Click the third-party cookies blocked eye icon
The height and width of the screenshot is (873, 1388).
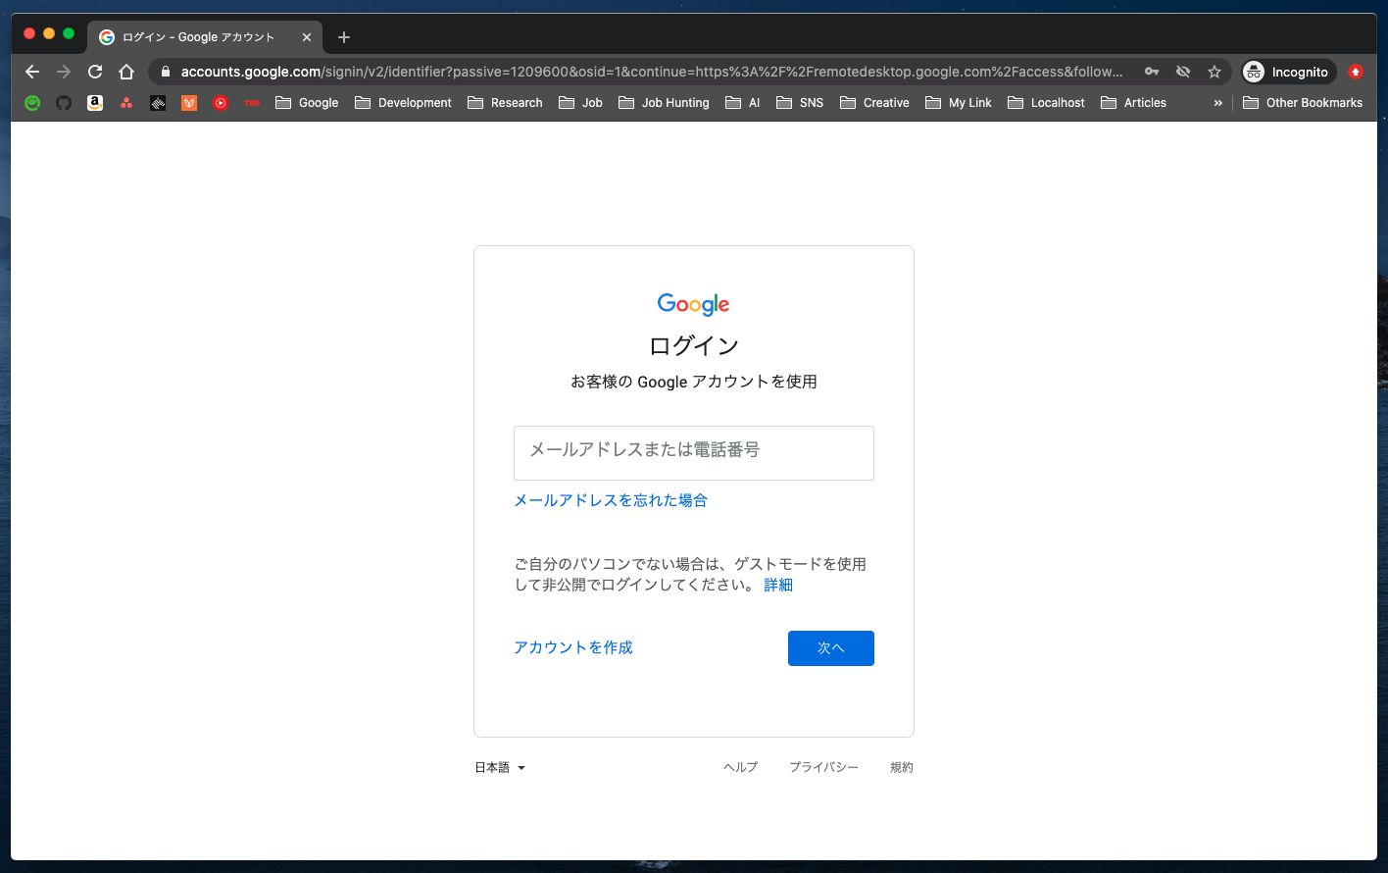[1183, 72]
